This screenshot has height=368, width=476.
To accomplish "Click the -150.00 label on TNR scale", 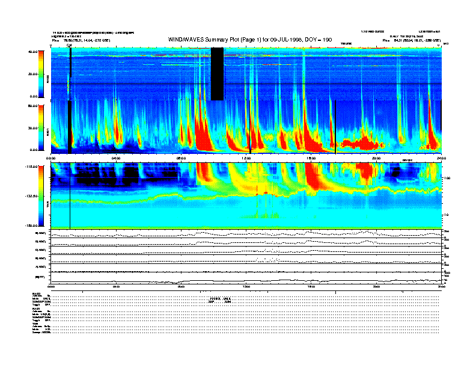I will click(x=31, y=225).
